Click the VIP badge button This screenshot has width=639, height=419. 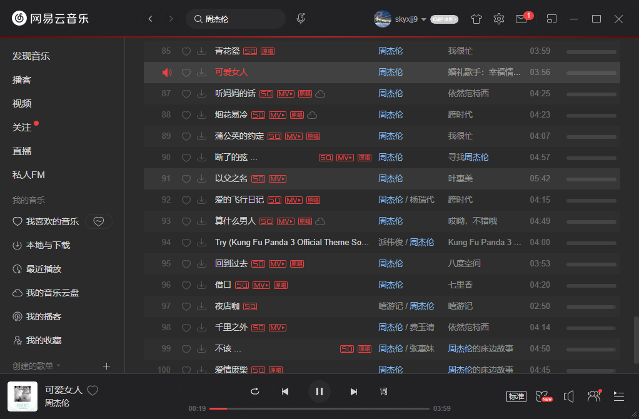444,19
